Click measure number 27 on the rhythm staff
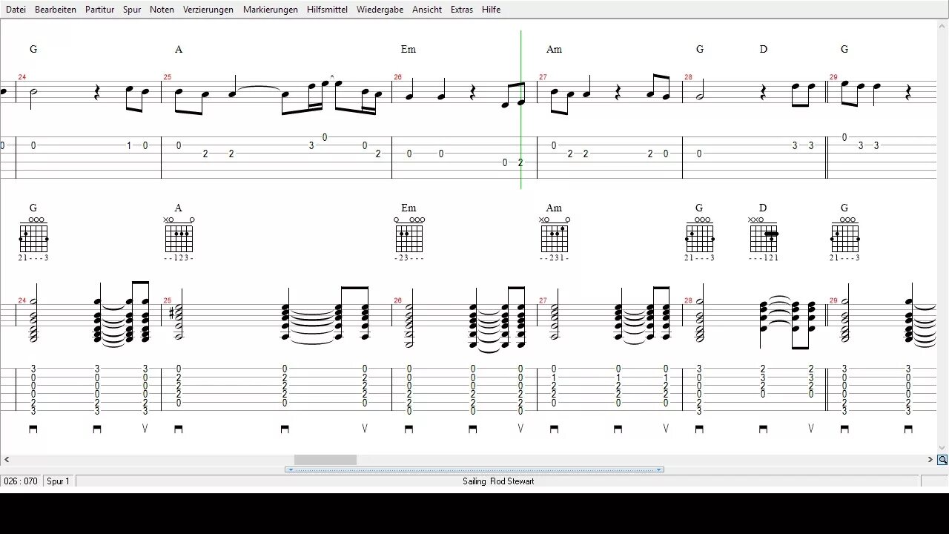 click(543, 300)
